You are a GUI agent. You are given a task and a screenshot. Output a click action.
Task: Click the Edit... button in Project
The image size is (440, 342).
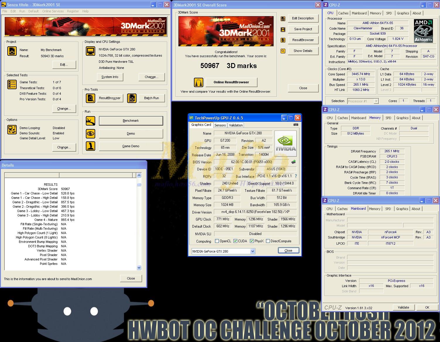[x=64, y=65]
